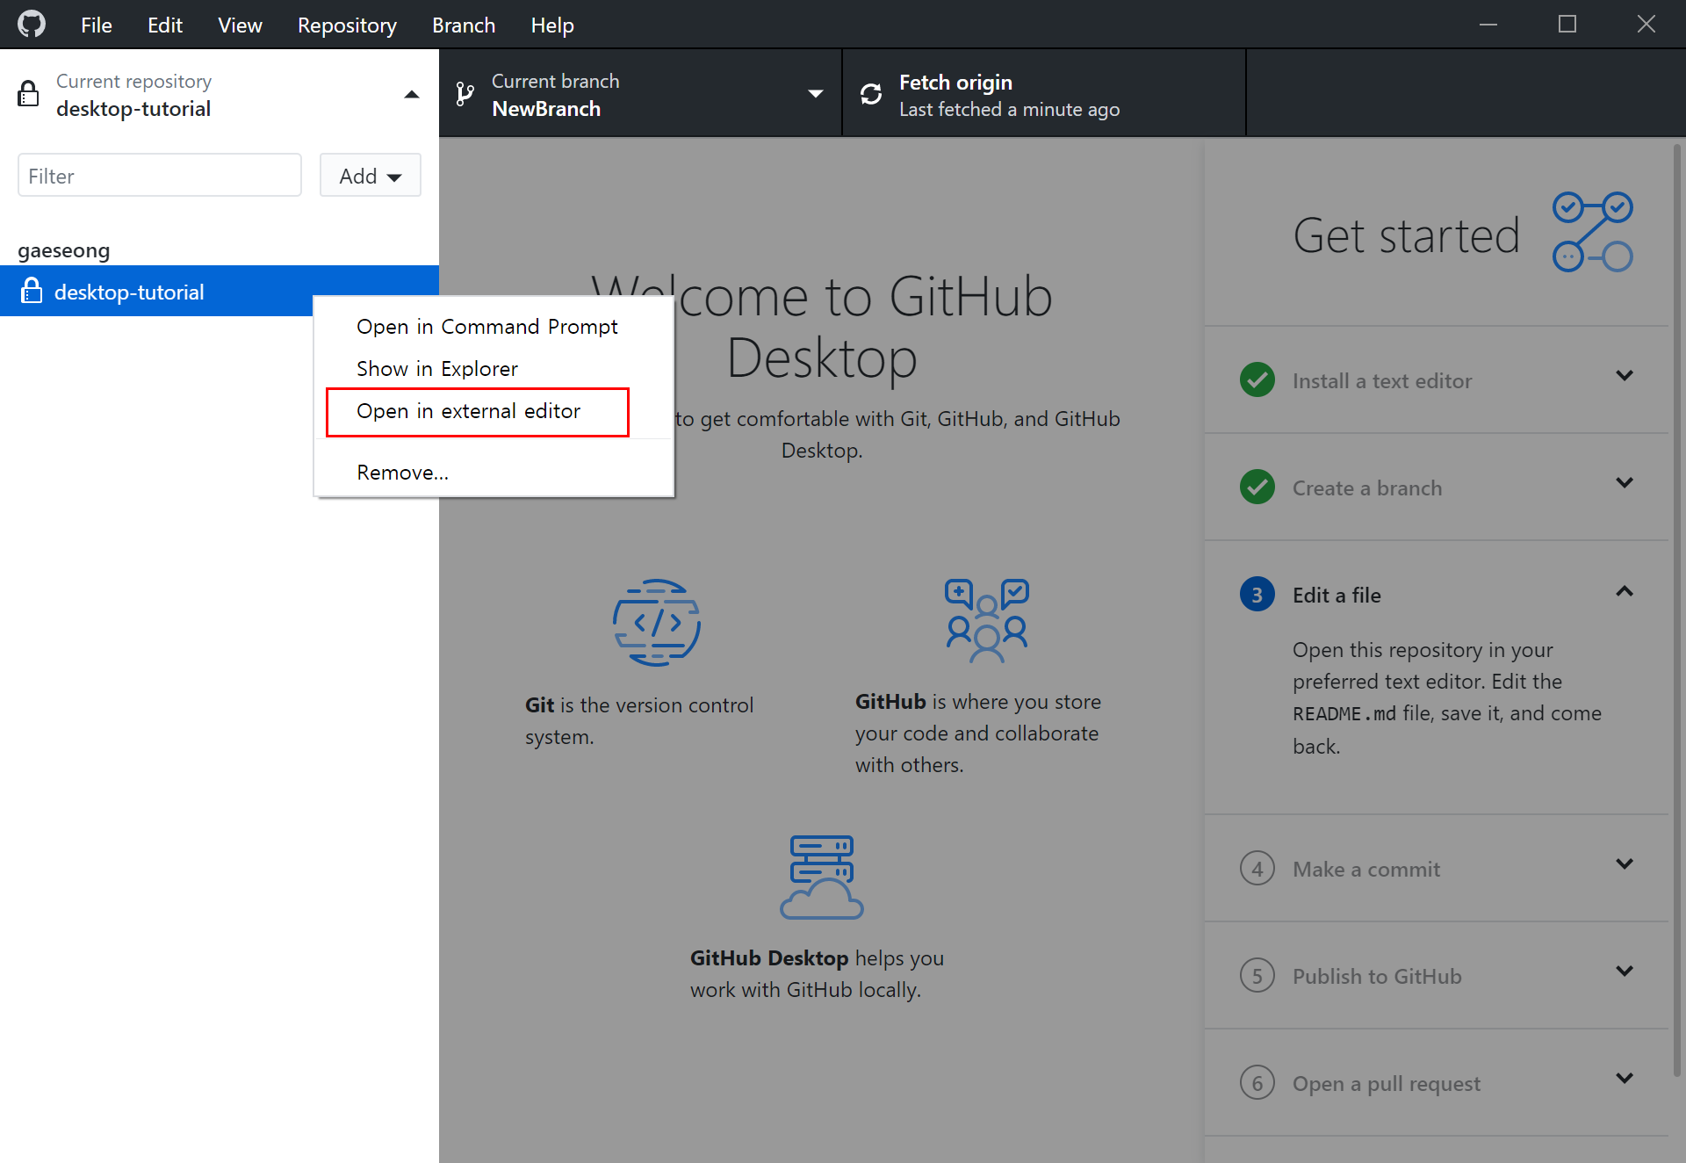Collapse the Current repository dropdown
The width and height of the screenshot is (1686, 1163).
tap(411, 94)
